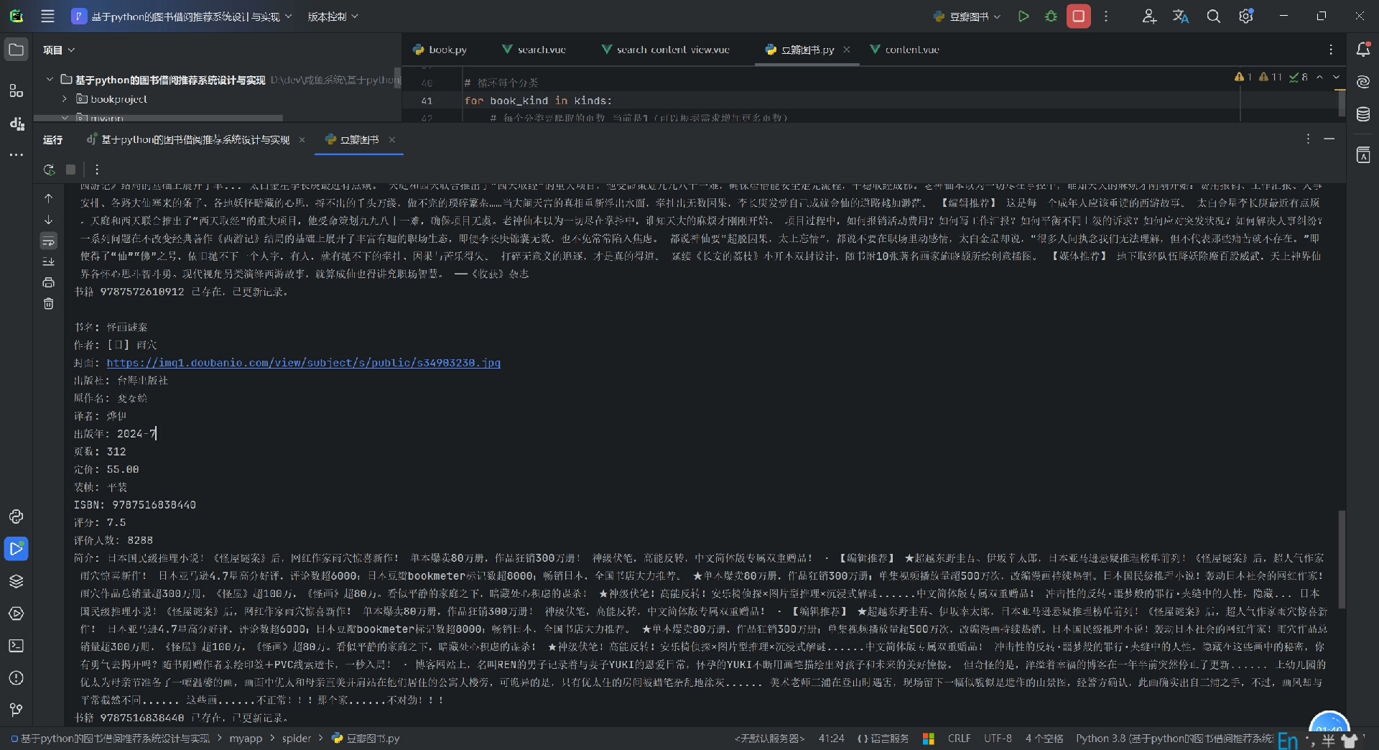Toggle soft-wrap in Run console
1379x750 pixels.
pos(49,241)
